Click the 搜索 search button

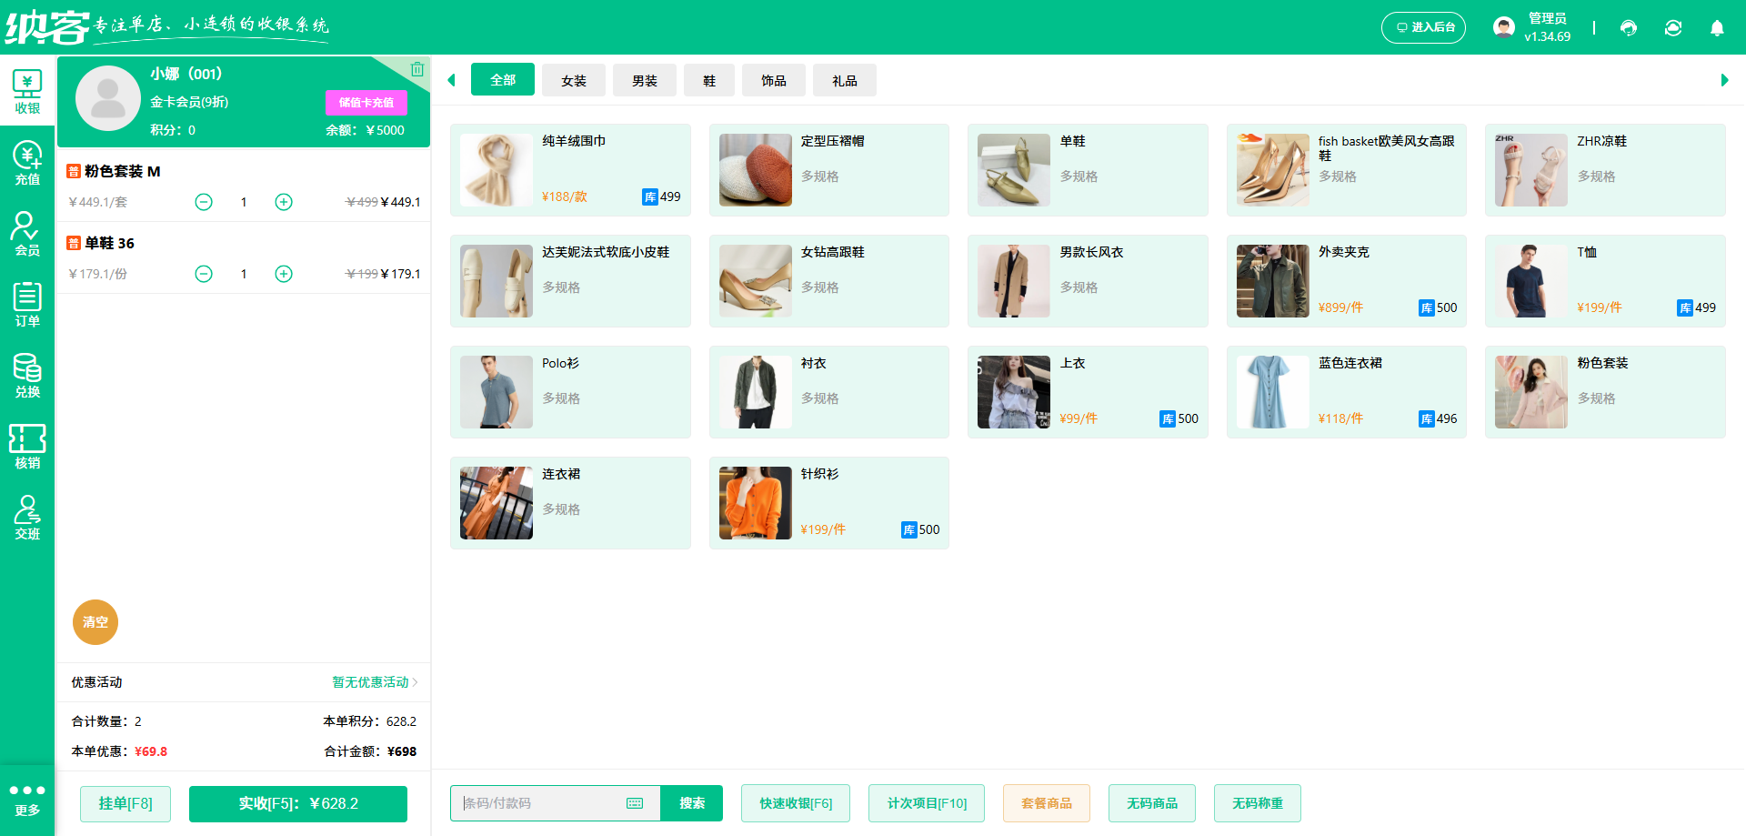692,803
